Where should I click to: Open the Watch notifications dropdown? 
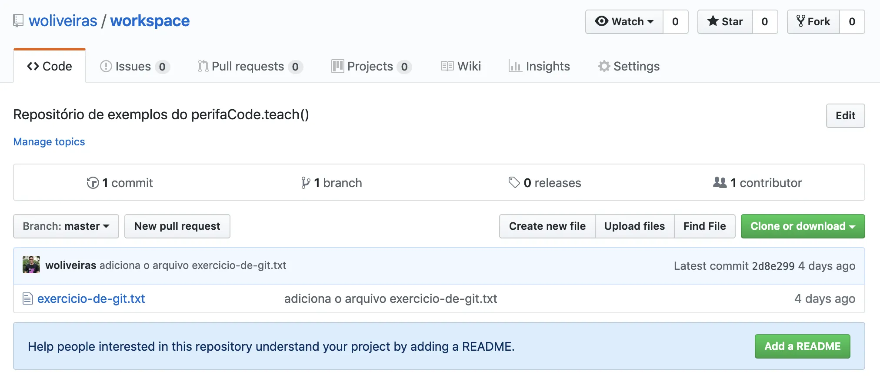coord(624,22)
